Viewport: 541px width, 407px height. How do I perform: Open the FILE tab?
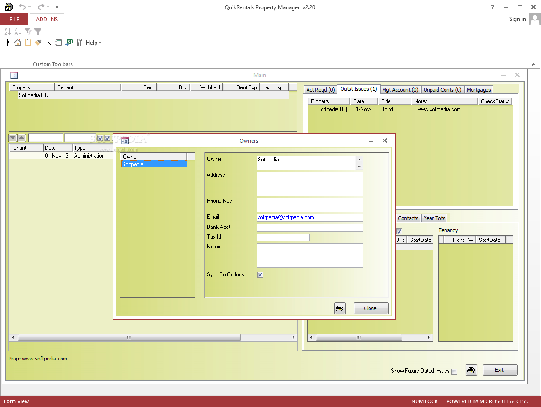coord(14,19)
